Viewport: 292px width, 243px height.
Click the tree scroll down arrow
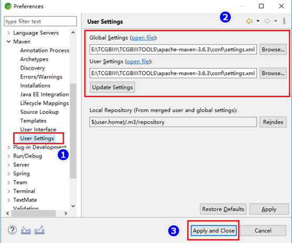(73, 206)
